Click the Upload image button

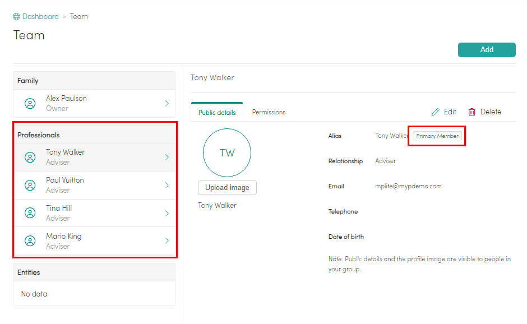coord(227,188)
